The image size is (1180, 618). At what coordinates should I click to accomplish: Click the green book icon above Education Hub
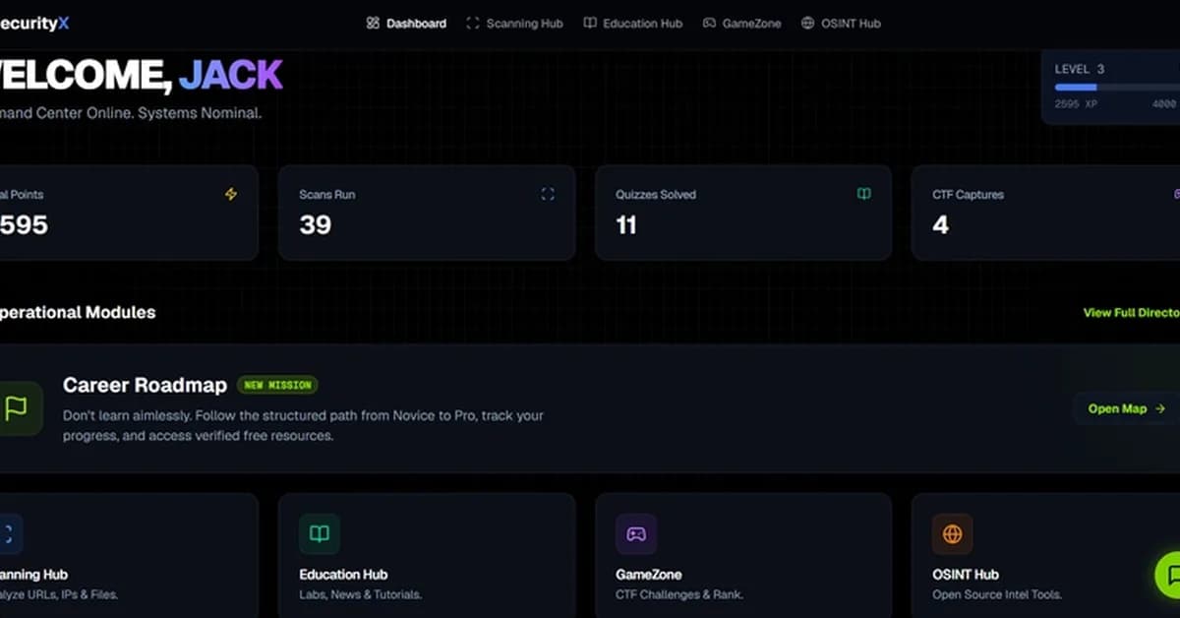pos(320,534)
